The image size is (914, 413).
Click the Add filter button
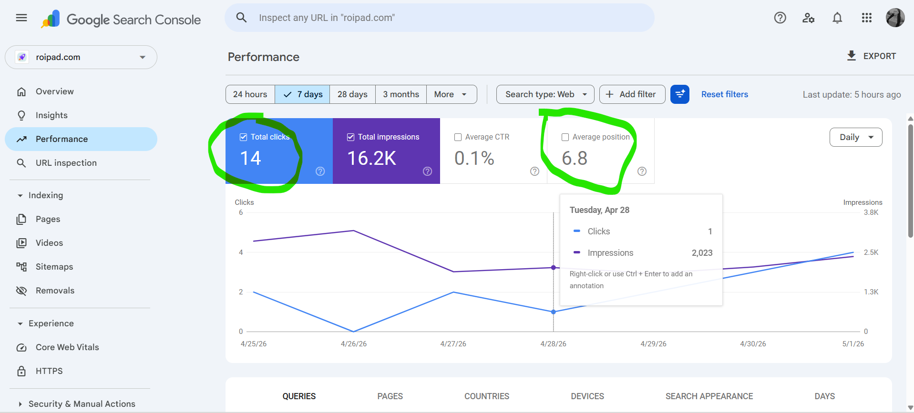(632, 94)
